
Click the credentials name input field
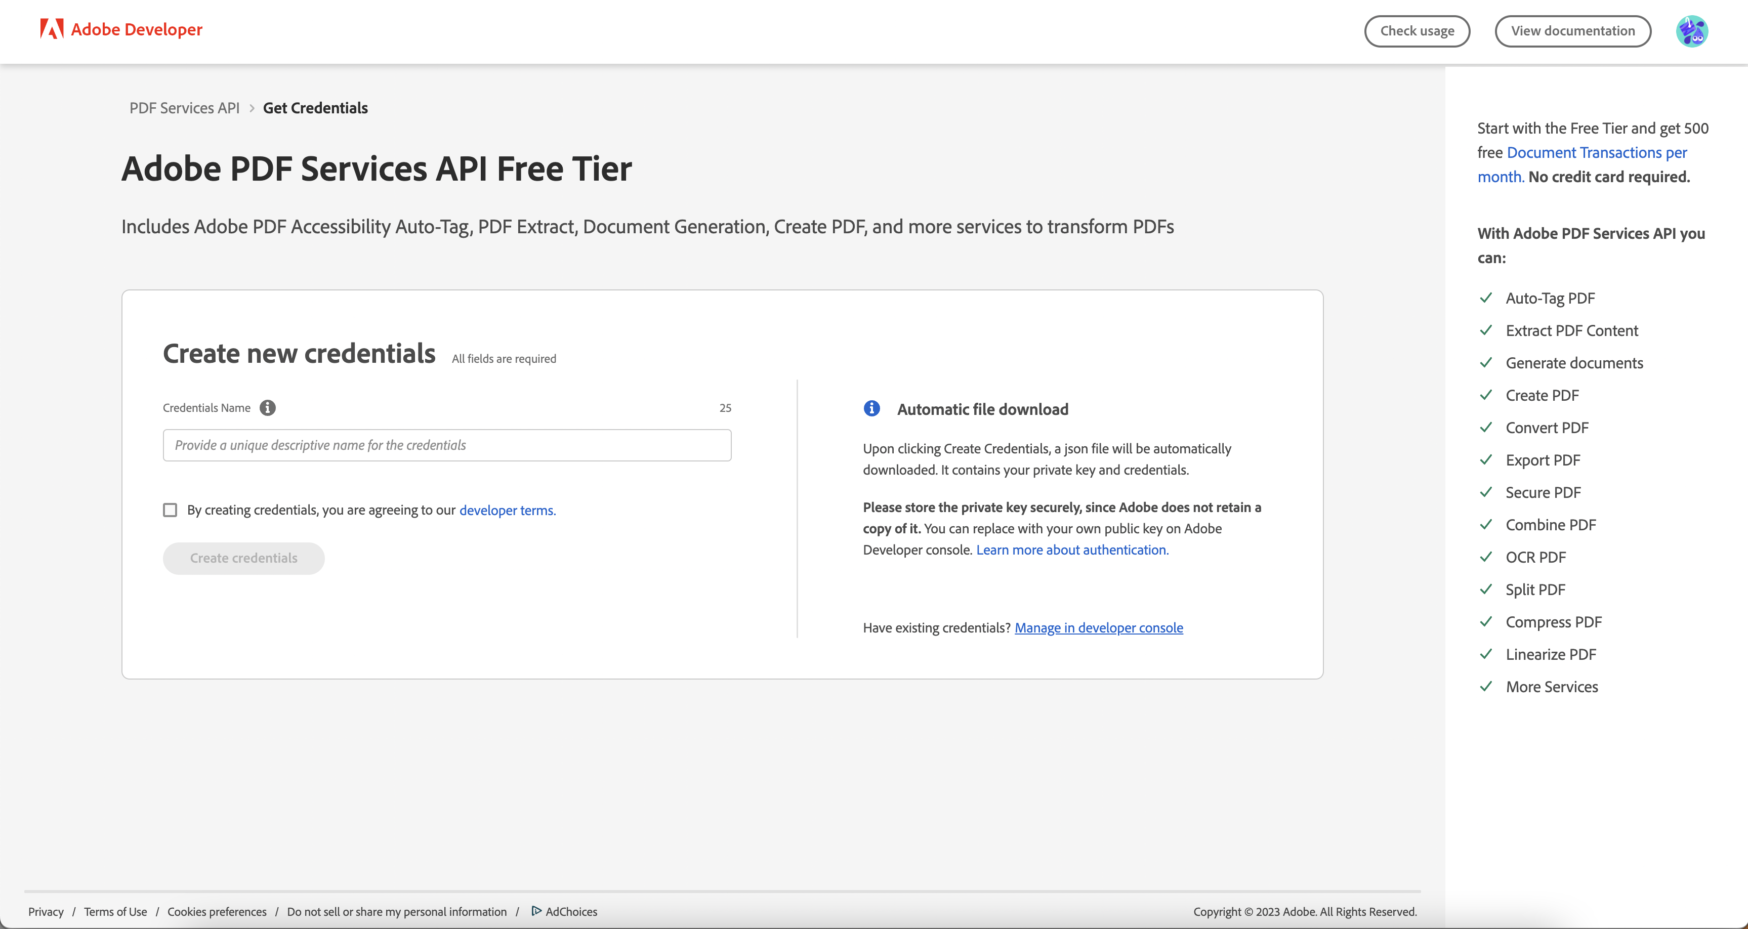[446, 444]
